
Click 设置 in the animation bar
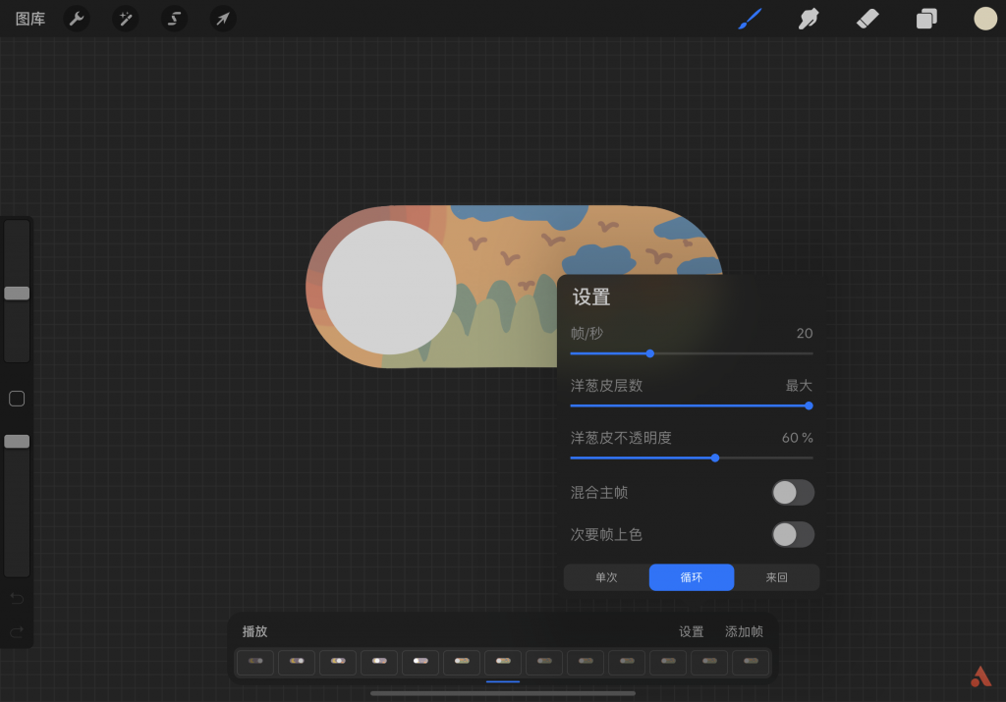[x=691, y=632]
